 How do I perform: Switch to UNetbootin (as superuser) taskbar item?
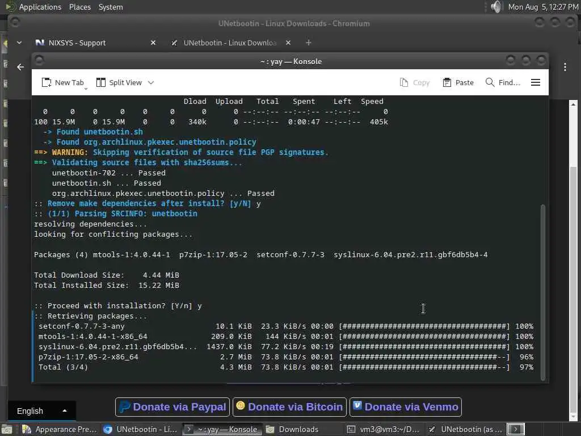(465, 429)
